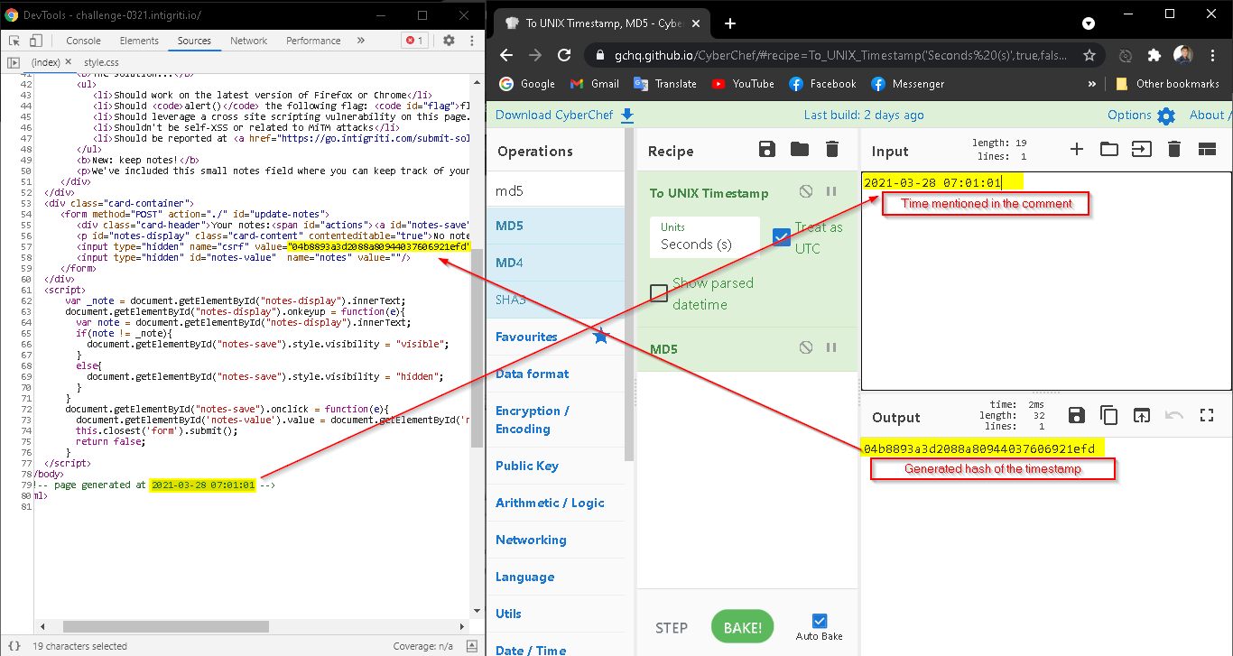Open the style.css file tab

point(101,62)
